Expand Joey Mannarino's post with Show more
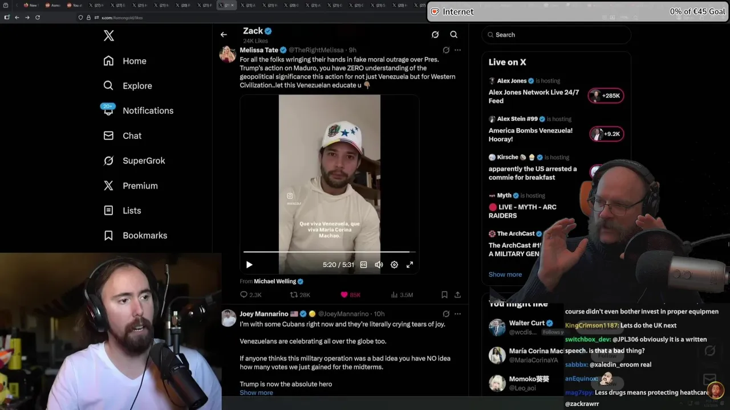The image size is (730, 410). 256,392
